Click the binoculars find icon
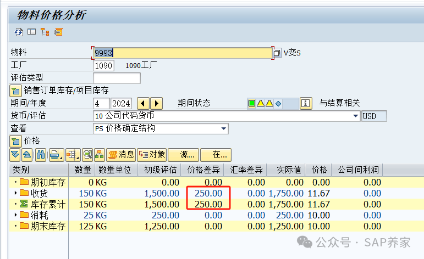 41,155
